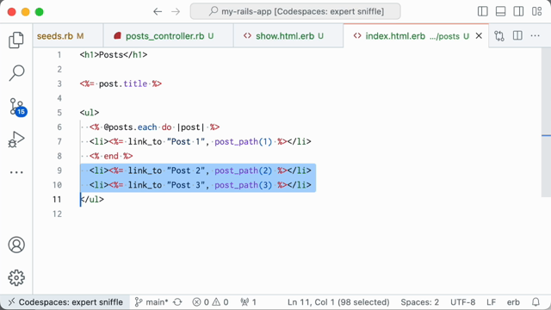The width and height of the screenshot is (551, 310).
Task: Change indentation via Spaces: 2
Action: point(420,302)
